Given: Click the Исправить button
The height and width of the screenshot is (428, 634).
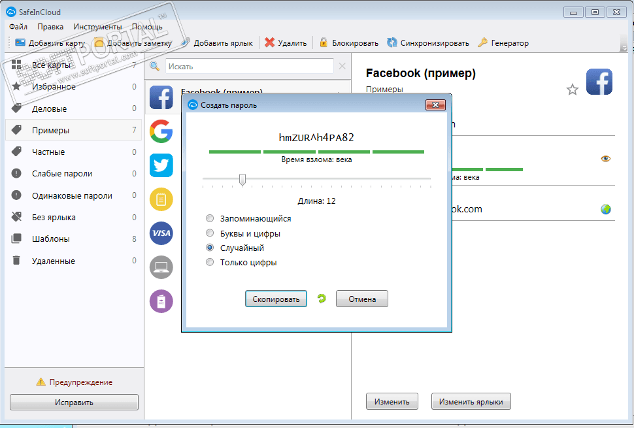Looking at the screenshot, I should coord(74,402).
